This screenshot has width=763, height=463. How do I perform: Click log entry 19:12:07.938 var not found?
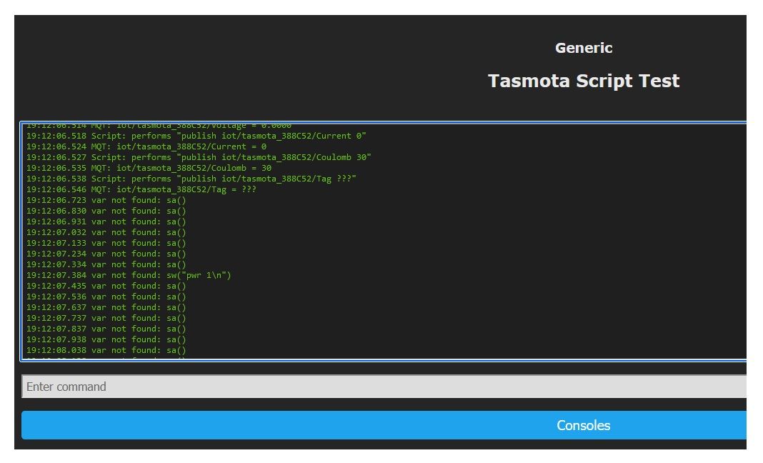click(106, 339)
